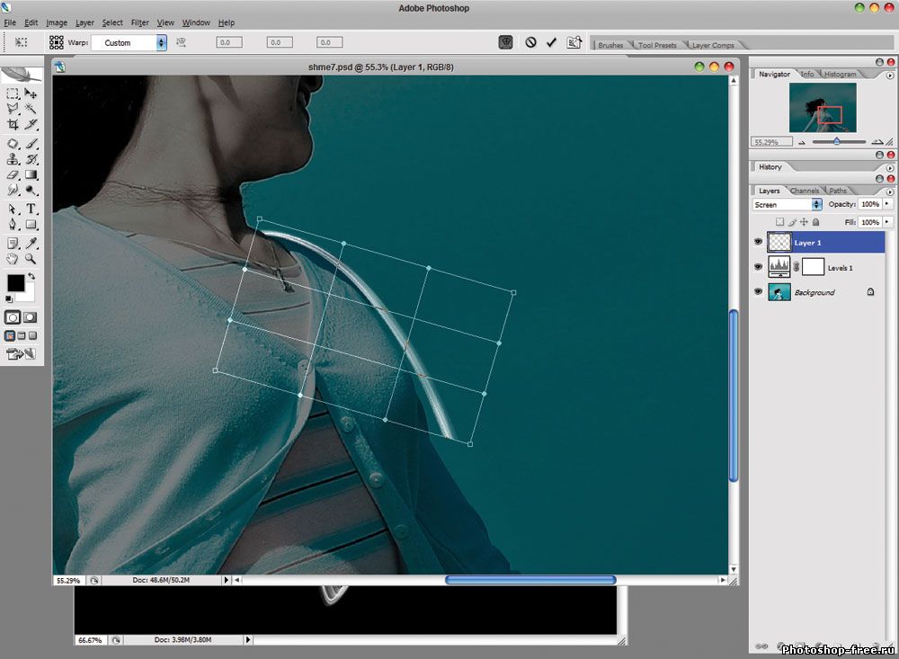Select the Crop tool
The height and width of the screenshot is (659, 899).
click(13, 124)
